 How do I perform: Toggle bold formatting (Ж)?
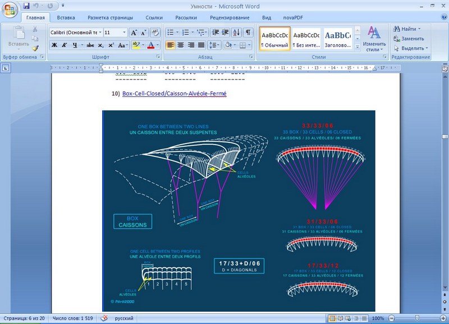click(55, 45)
